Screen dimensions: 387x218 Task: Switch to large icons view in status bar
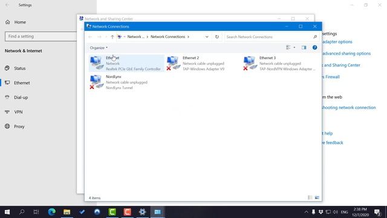317,197
